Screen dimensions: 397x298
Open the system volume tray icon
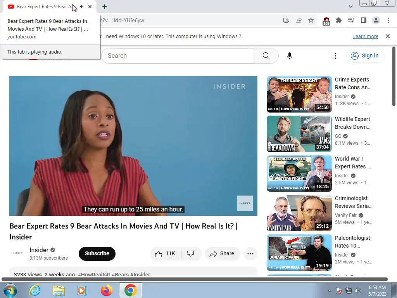(x=358, y=291)
